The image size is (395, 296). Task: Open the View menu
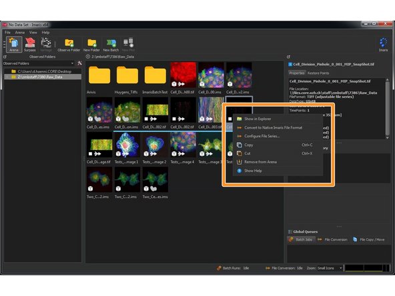tap(33, 33)
